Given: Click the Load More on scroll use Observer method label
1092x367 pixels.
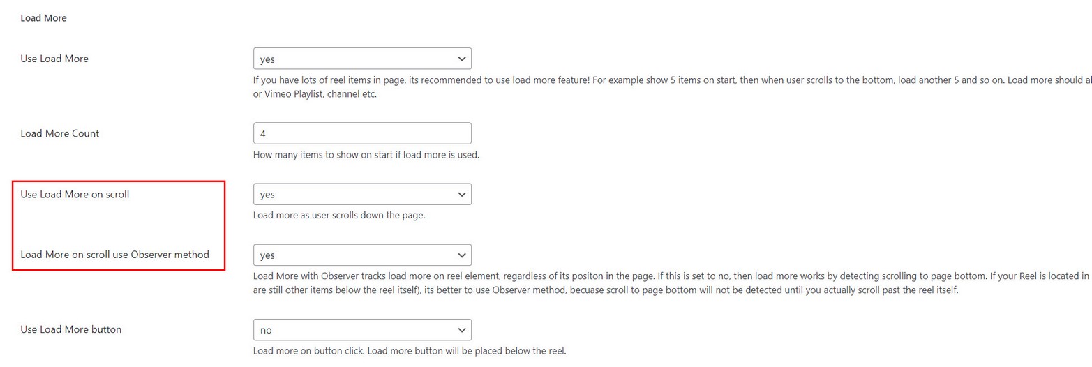Looking at the screenshot, I should pos(115,255).
